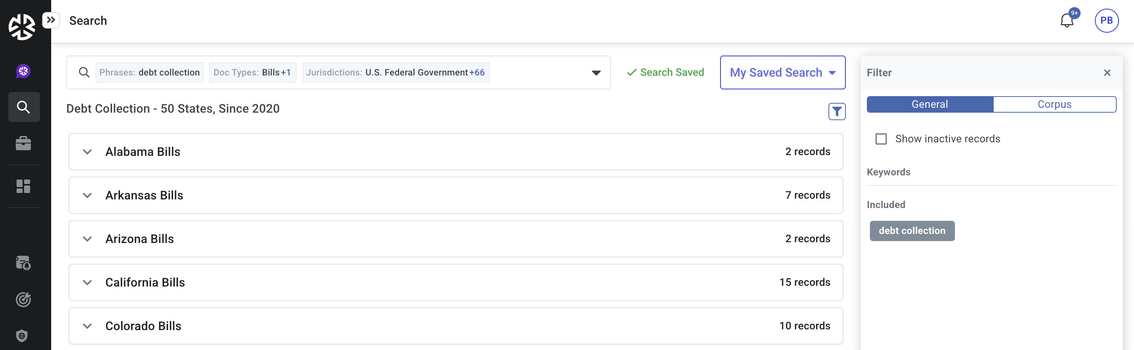Click the funnel filter icon button
Image resolution: width=1134 pixels, height=350 pixels.
pyautogui.click(x=836, y=112)
